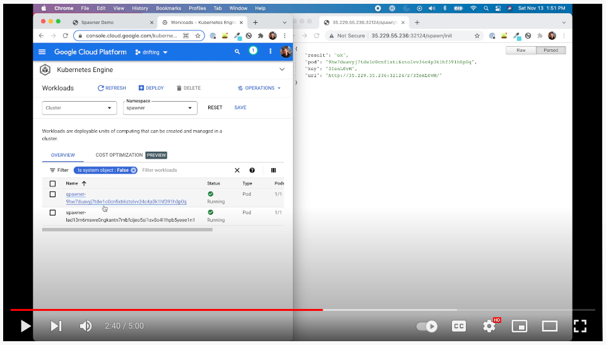
Task: Open a new tab in left Chrome window
Action: point(255,23)
